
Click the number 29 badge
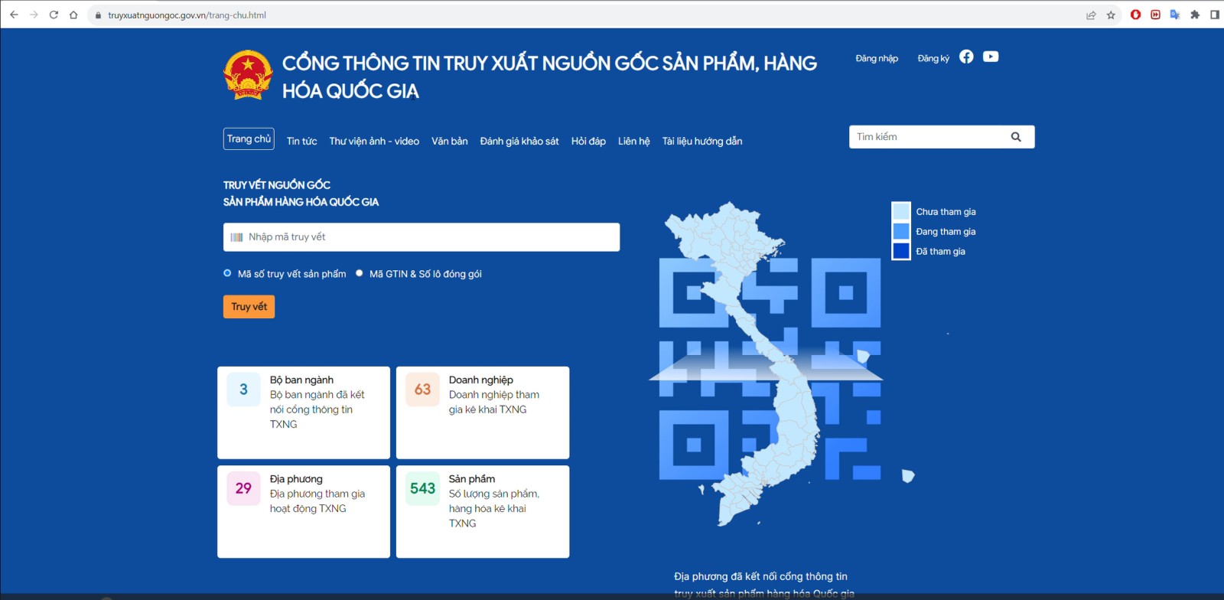[x=243, y=488]
